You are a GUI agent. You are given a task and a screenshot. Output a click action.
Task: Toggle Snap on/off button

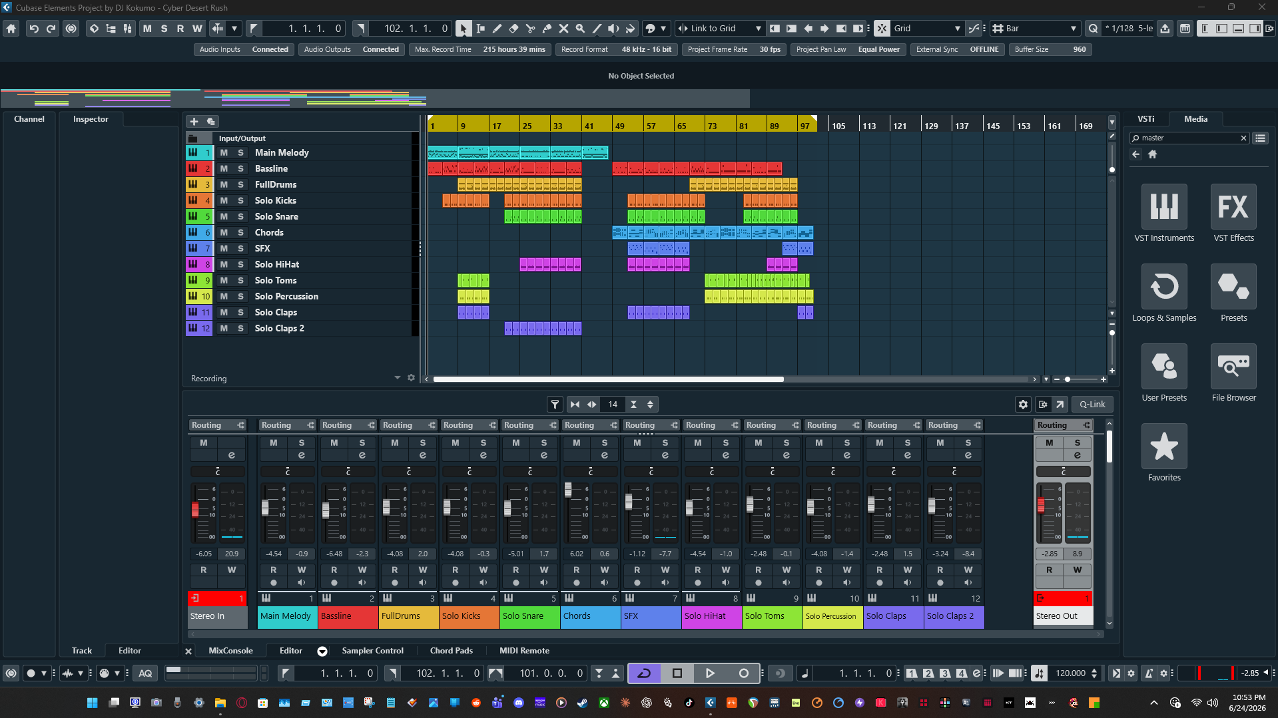pos(882,29)
